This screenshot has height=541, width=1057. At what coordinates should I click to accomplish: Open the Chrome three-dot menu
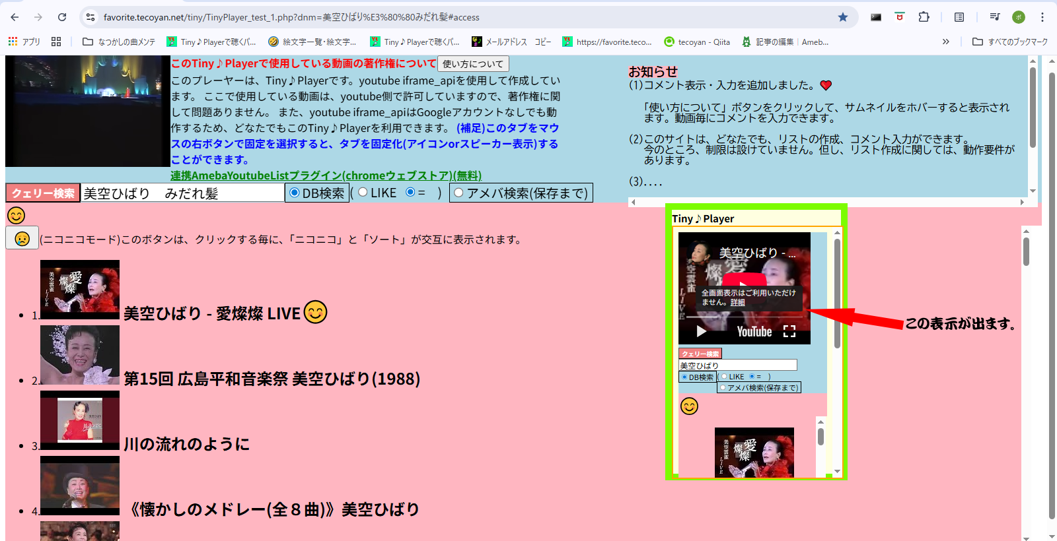tap(1042, 17)
